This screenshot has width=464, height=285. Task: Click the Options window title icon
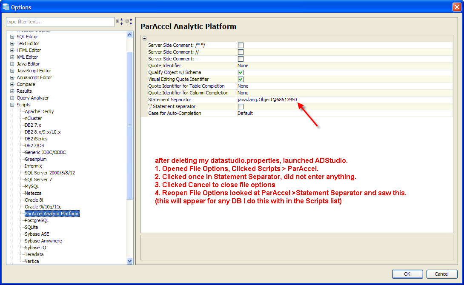click(x=6, y=7)
